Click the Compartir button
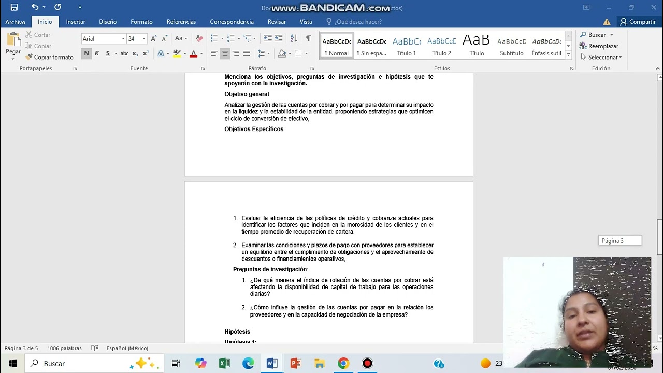The image size is (663, 373). [638, 22]
